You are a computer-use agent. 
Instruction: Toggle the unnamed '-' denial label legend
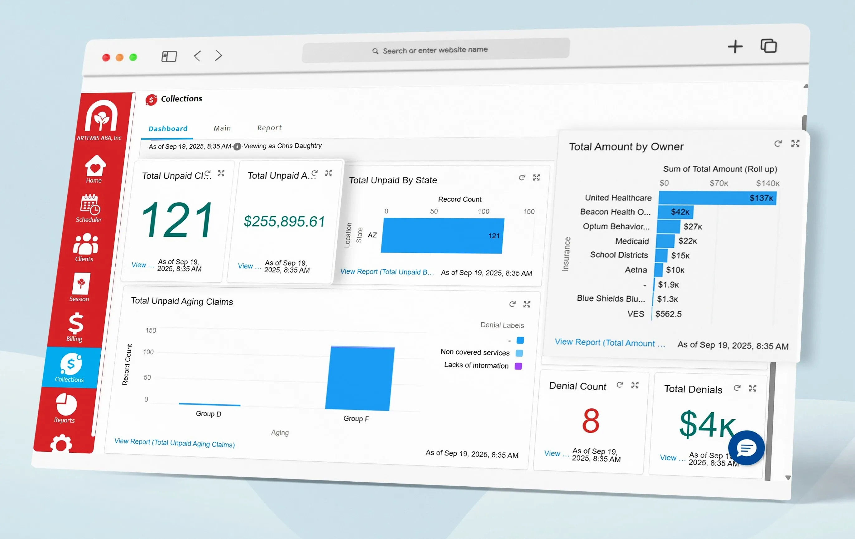tap(520, 340)
